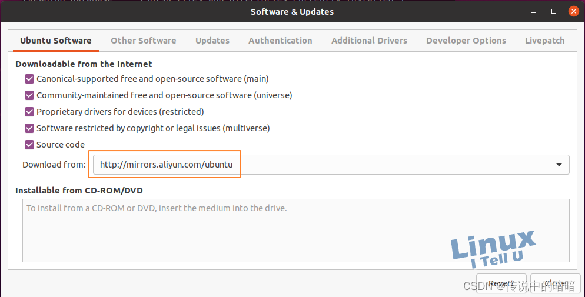
Task: Open the Other Software tab
Action: click(143, 41)
